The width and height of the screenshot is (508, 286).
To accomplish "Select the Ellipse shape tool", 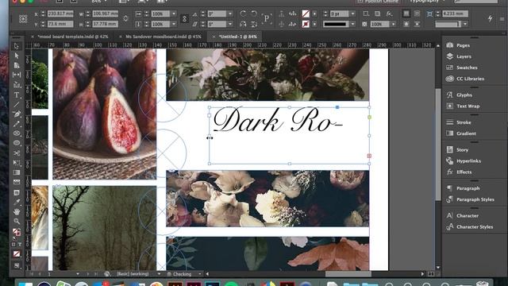I will click(17, 143).
